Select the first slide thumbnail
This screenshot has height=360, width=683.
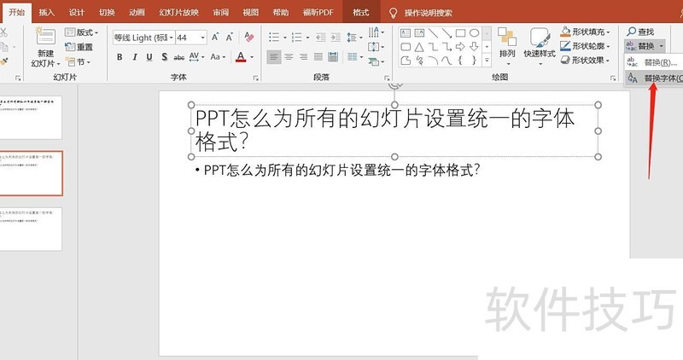pos(31,118)
